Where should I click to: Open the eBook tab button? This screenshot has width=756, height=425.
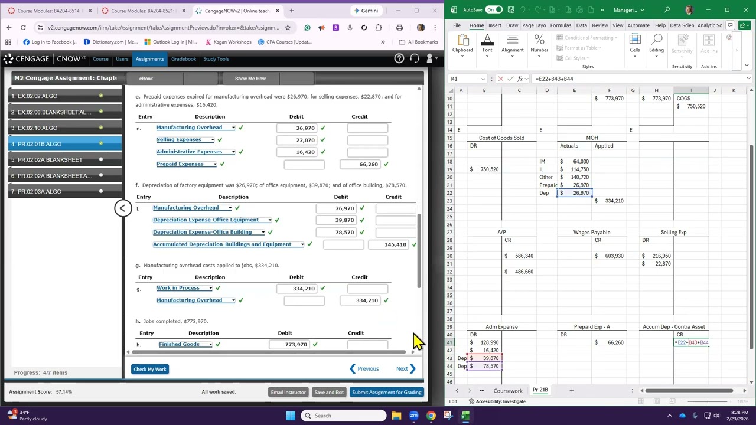click(146, 79)
